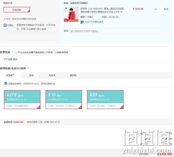Click the checkmark corner on ¥20 coupon
Image resolution: width=174 pixels, height=157 pixels.
[x=122, y=107]
